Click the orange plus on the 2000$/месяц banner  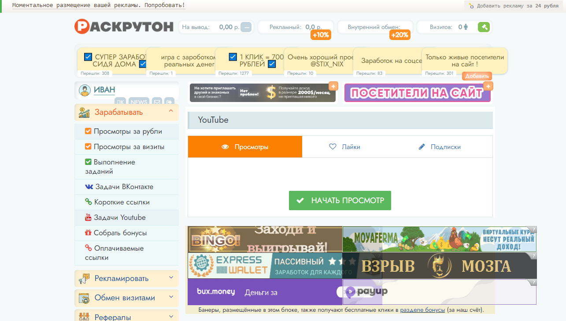click(333, 86)
